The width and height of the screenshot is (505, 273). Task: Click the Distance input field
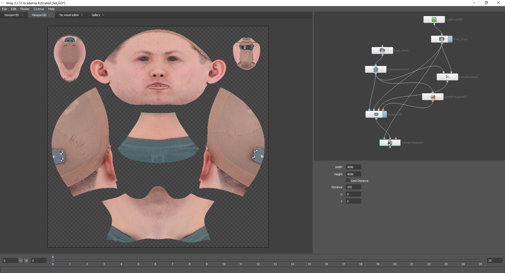click(x=353, y=187)
